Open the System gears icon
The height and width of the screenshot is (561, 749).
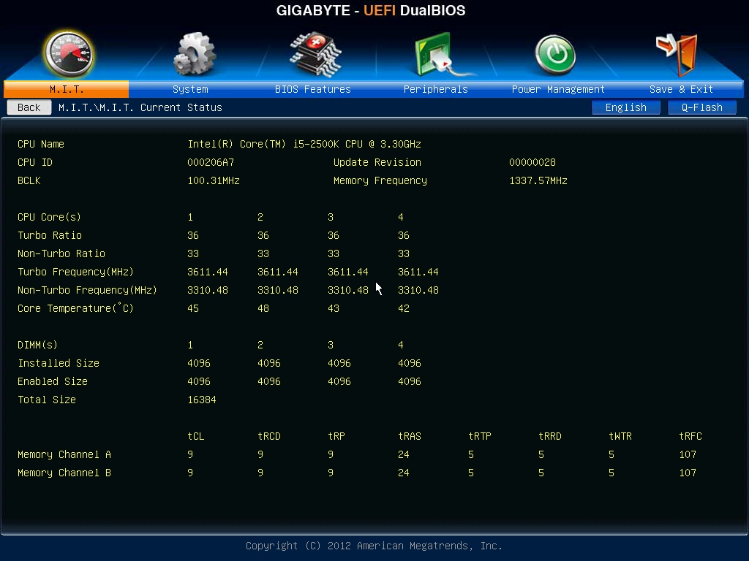pyautogui.click(x=194, y=54)
